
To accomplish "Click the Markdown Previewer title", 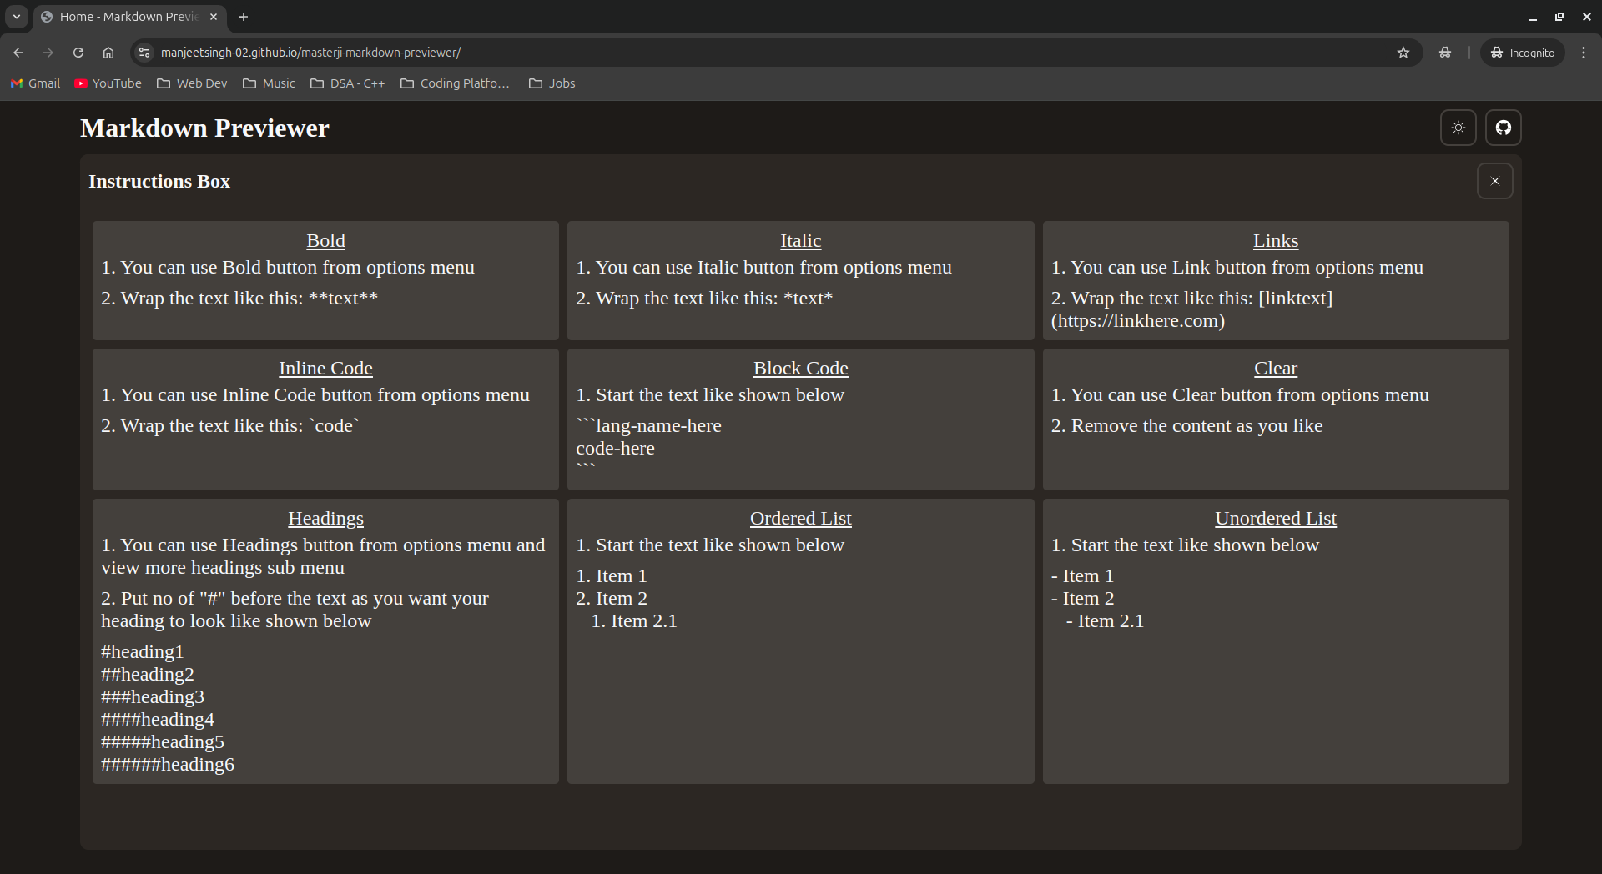I will point(204,128).
